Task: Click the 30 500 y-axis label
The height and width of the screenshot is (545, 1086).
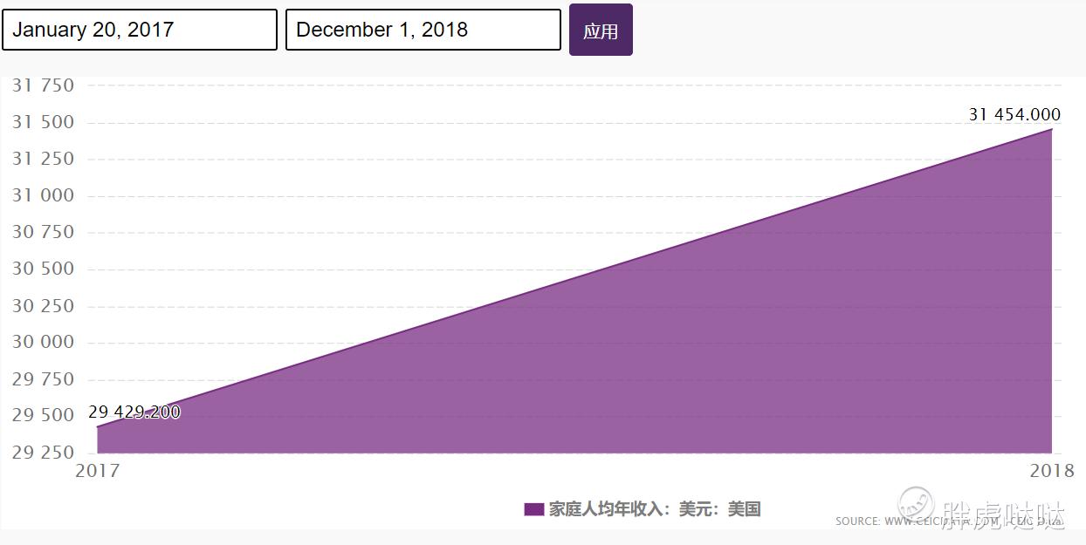Action: (x=43, y=269)
